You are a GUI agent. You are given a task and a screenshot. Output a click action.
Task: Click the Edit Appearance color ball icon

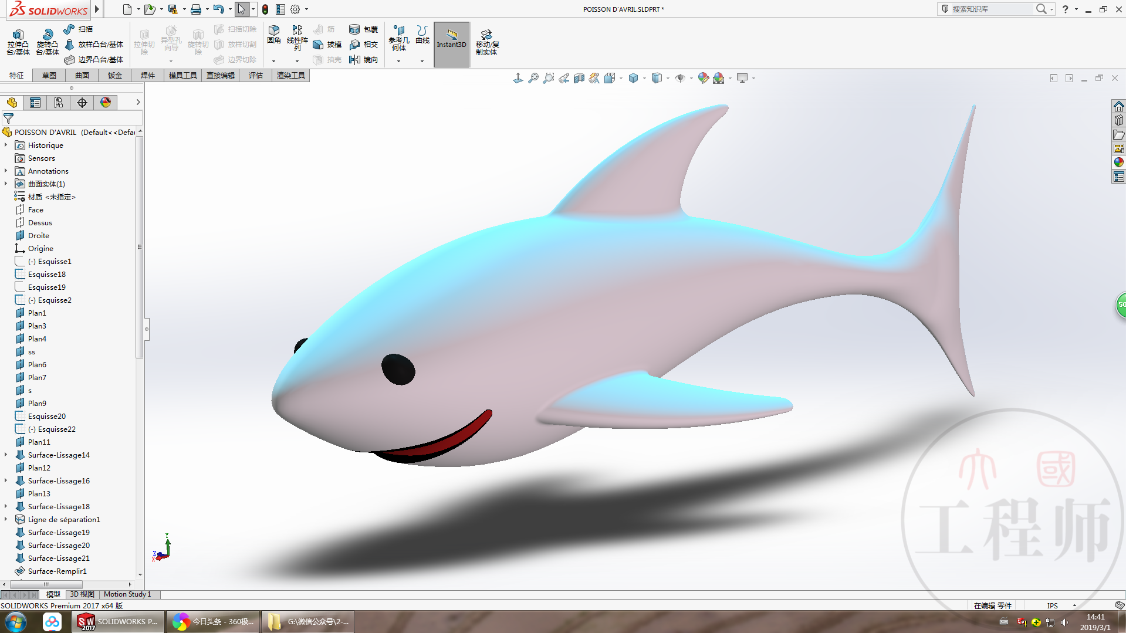click(x=703, y=78)
